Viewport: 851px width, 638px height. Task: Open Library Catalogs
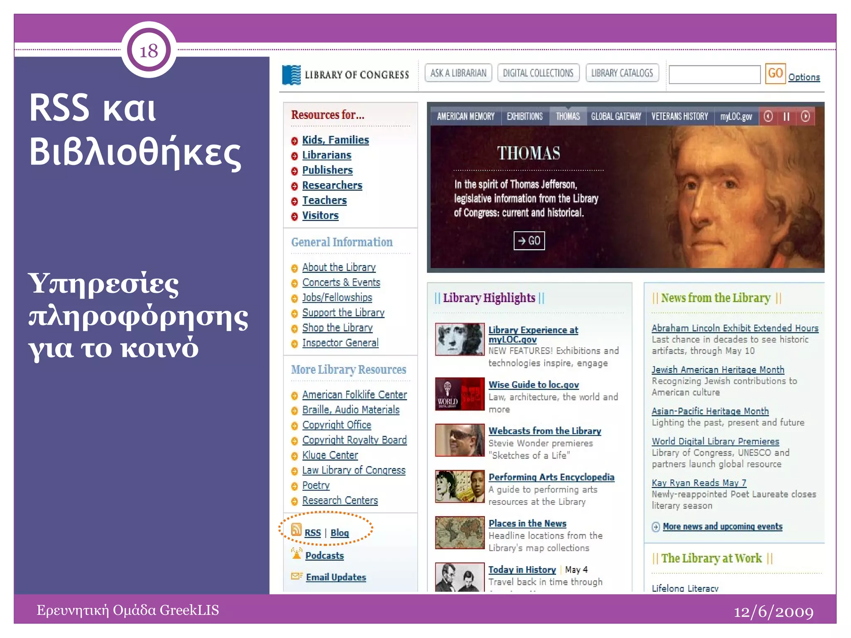[622, 73]
